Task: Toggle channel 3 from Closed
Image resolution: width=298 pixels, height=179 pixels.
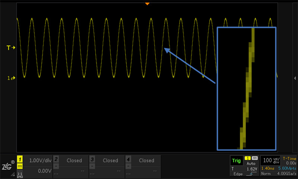Action: pos(110,161)
